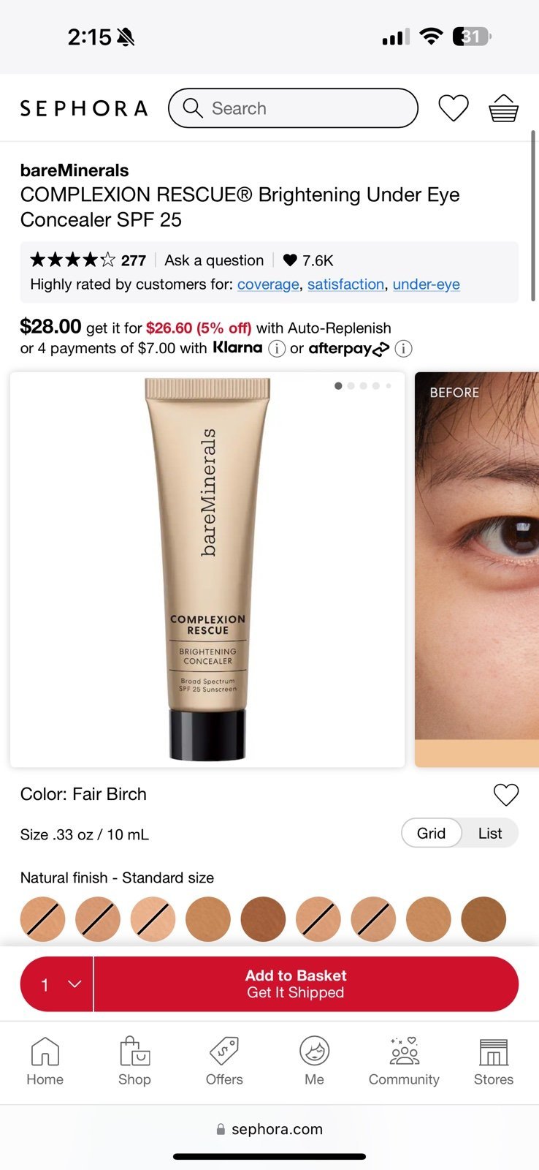Open the Loves heart icon in header
This screenshot has width=539, height=1170.
tap(453, 108)
